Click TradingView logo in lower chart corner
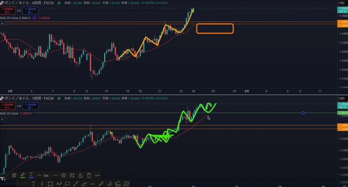The image size is (348, 187). point(3,178)
